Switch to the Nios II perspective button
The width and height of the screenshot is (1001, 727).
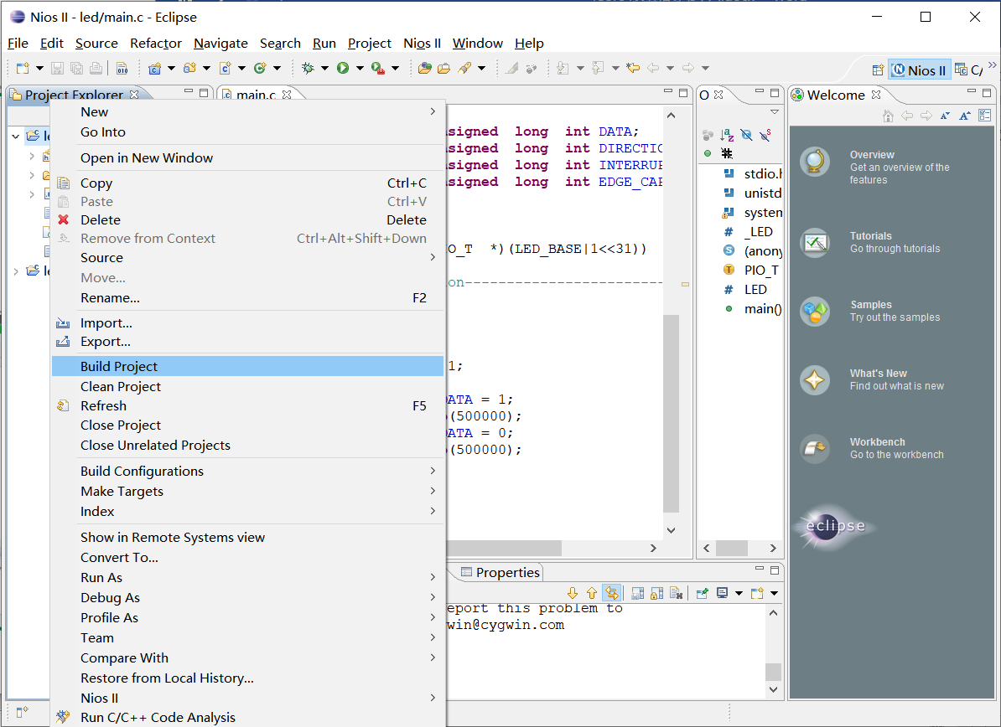tap(918, 70)
